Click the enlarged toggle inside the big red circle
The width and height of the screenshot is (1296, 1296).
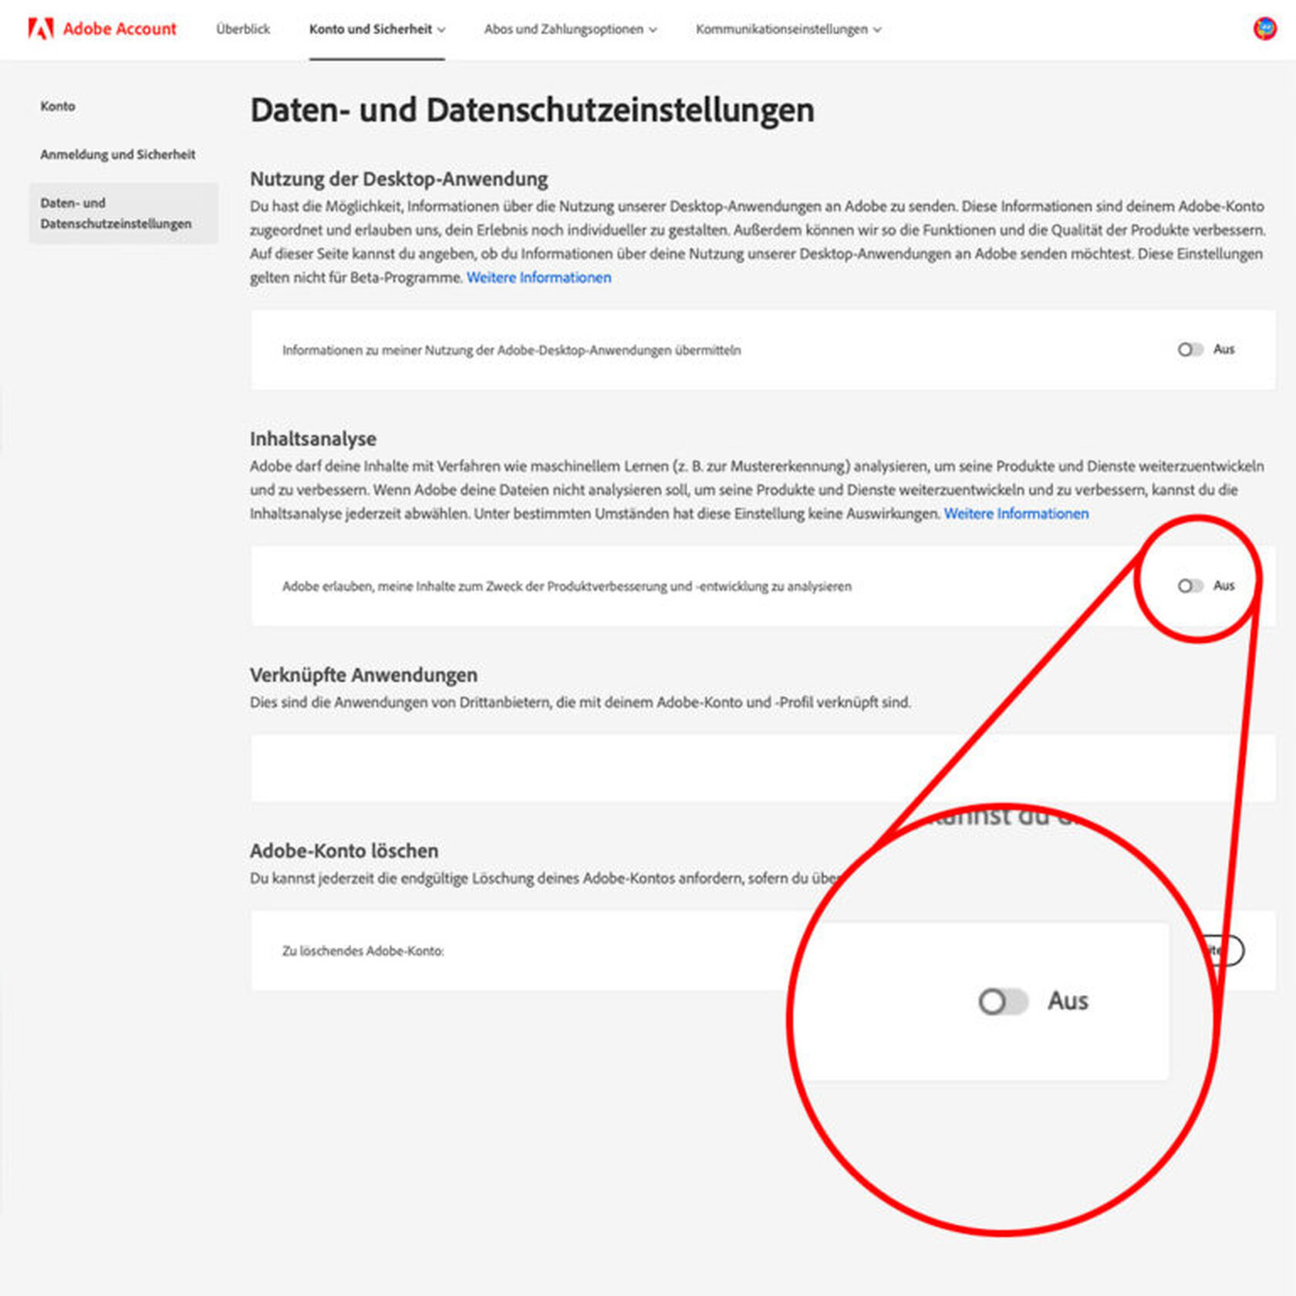pos(1002,1001)
